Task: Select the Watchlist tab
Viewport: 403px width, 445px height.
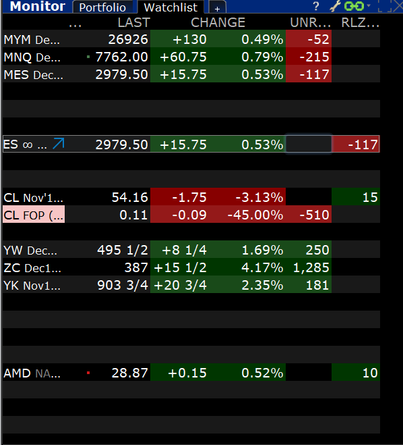Action: (x=170, y=7)
